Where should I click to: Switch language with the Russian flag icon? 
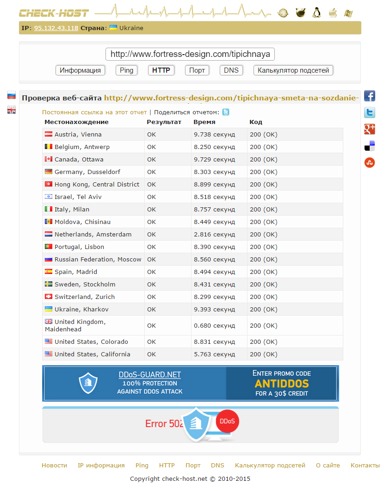(x=12, y=95)
